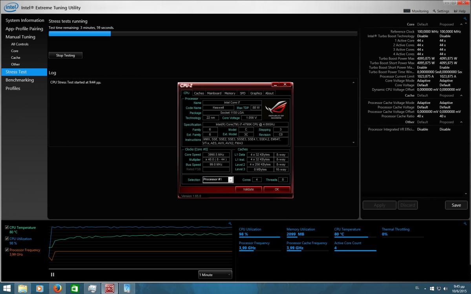Click the CPU-Z Core Voltage value field
This screenshot has width=471, height=294.
[x=252, y=118]
